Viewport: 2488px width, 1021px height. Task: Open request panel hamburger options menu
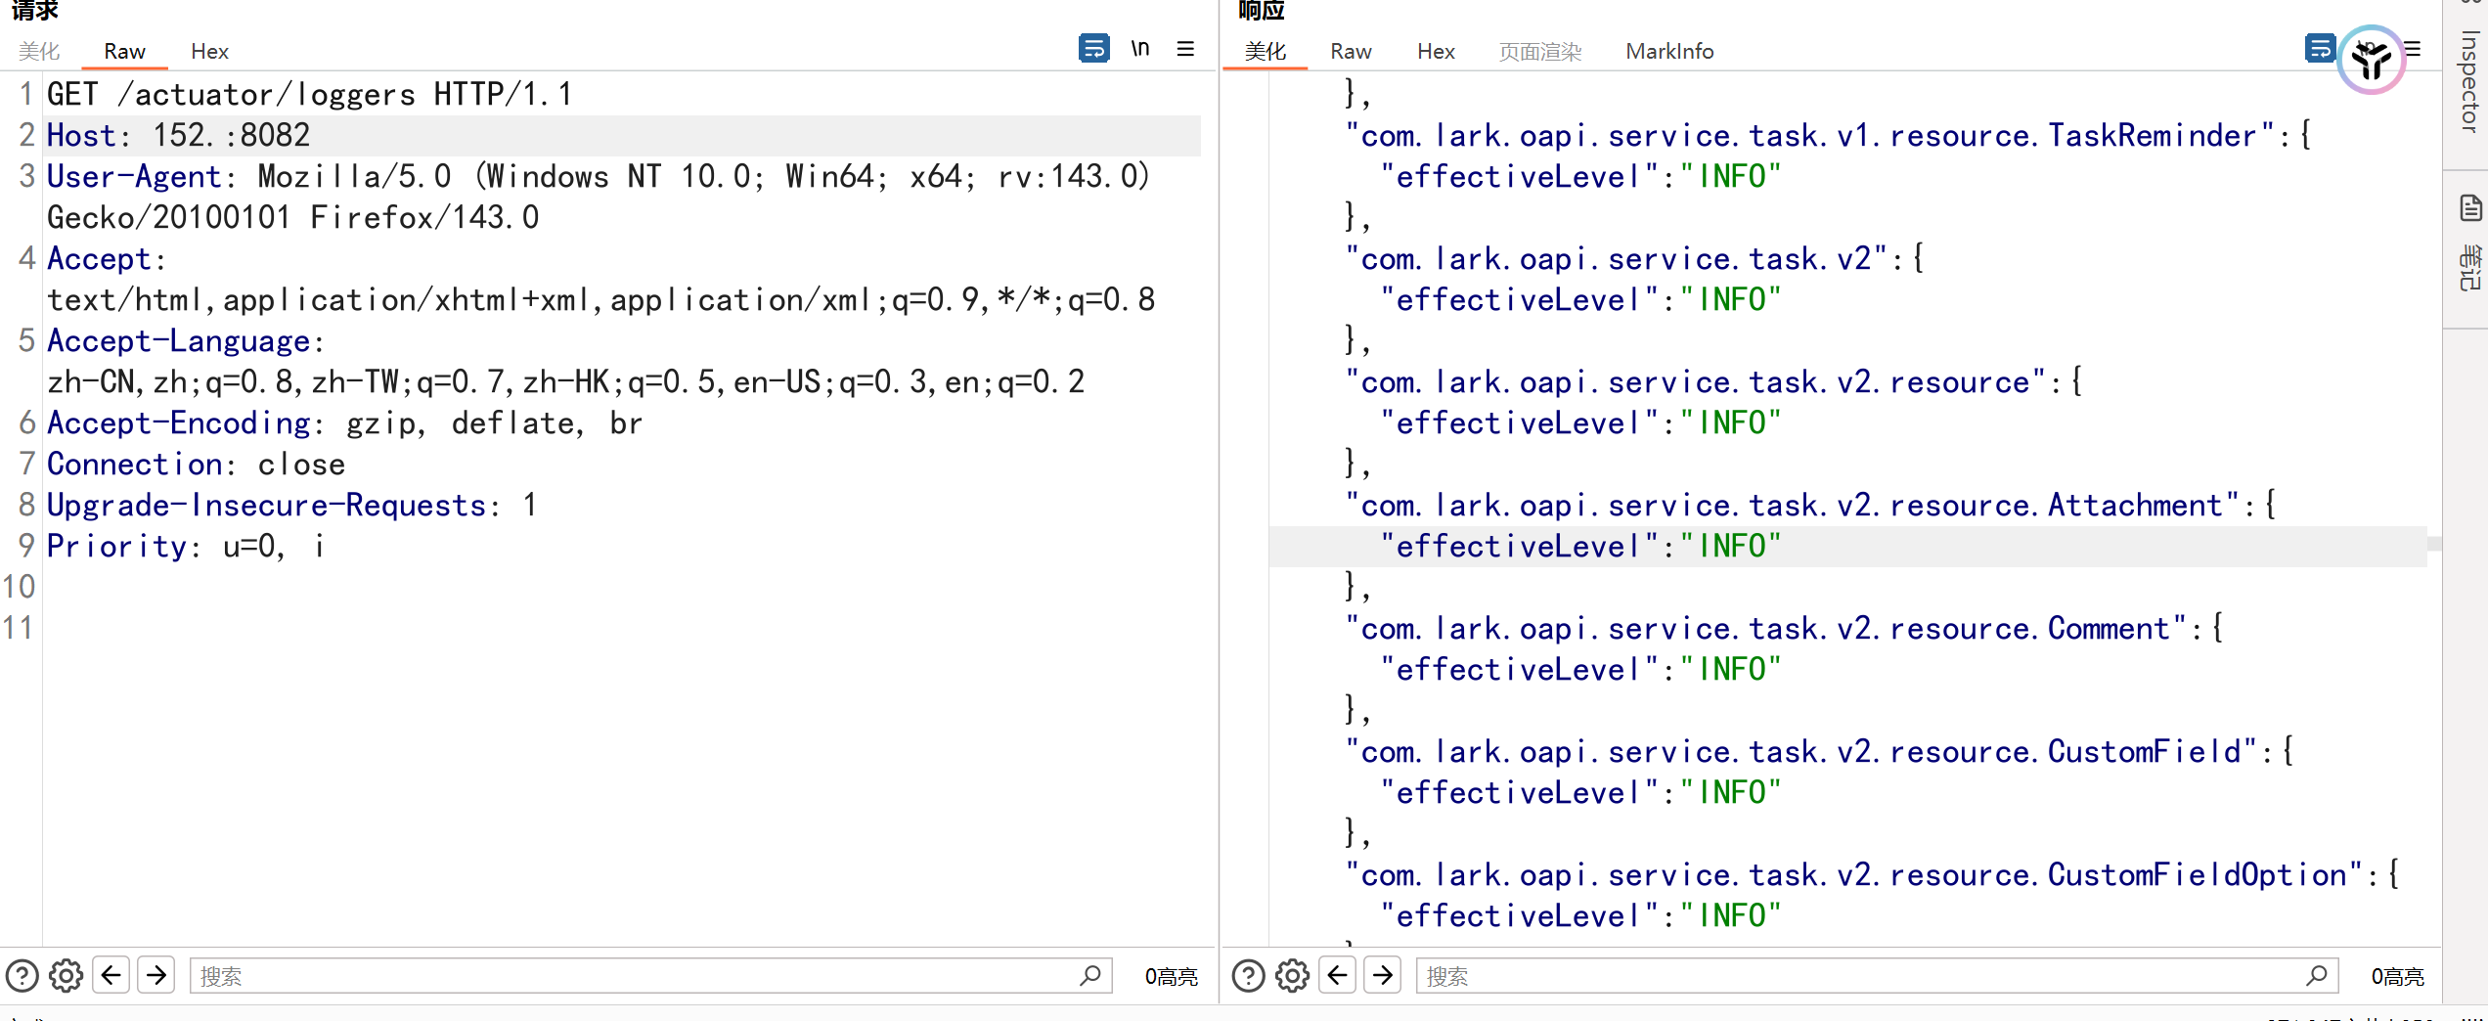point(1185,48)
